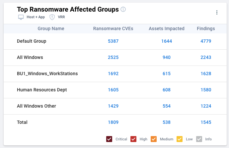Click the Critical legend label

(121, 139)
